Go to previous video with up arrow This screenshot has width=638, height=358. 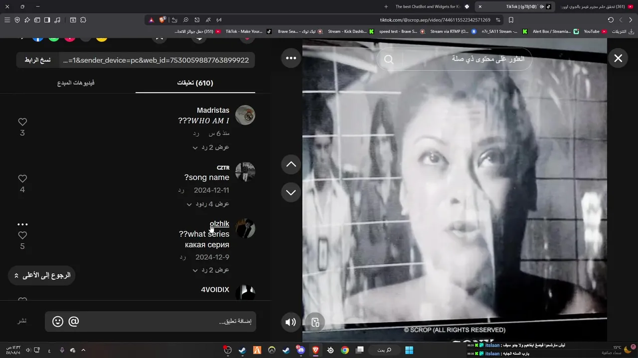pos(291,165)
